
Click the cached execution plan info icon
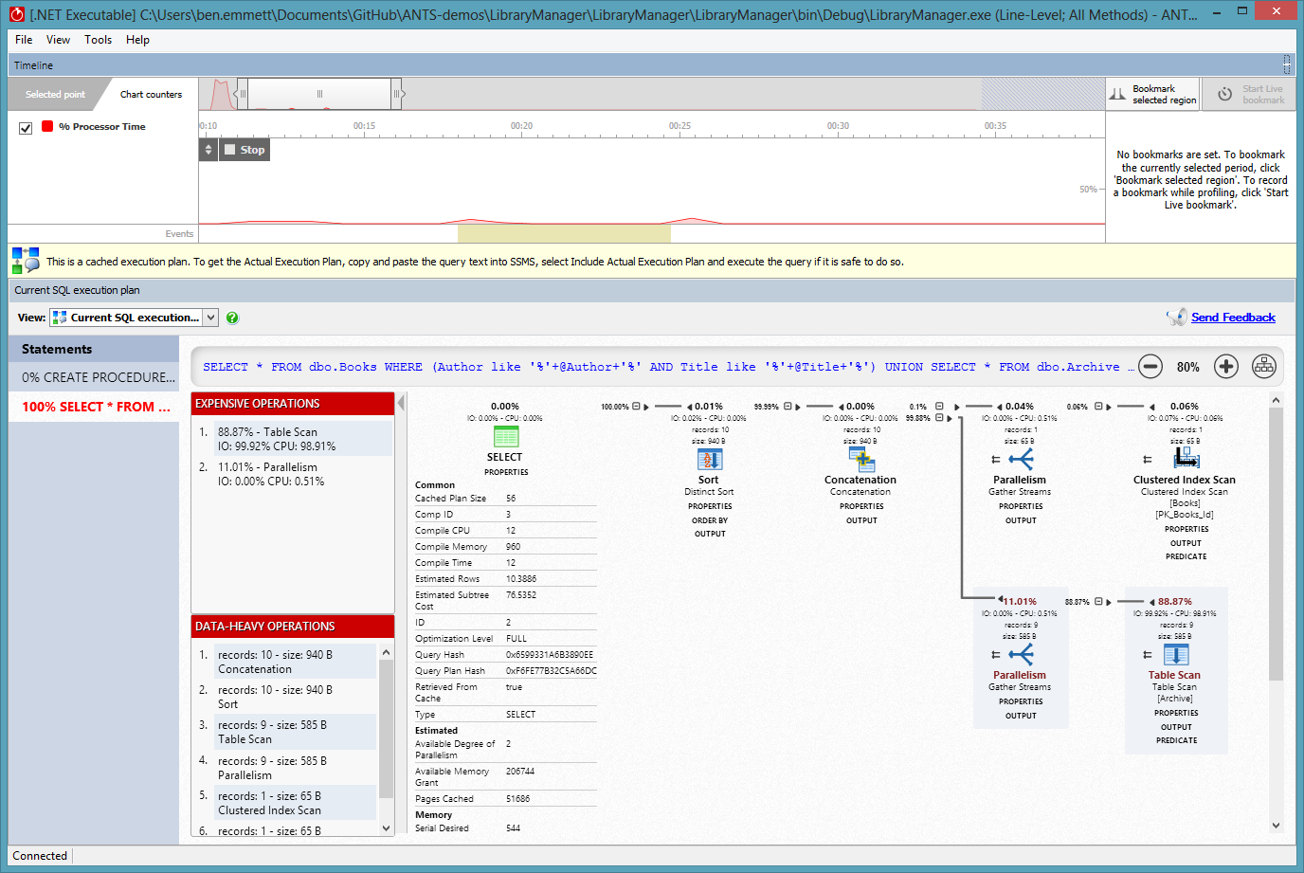click(26, 260)
